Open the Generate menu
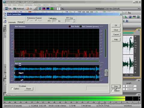The width and height of the screenshot is (144, 108). (x=29, y=5)
